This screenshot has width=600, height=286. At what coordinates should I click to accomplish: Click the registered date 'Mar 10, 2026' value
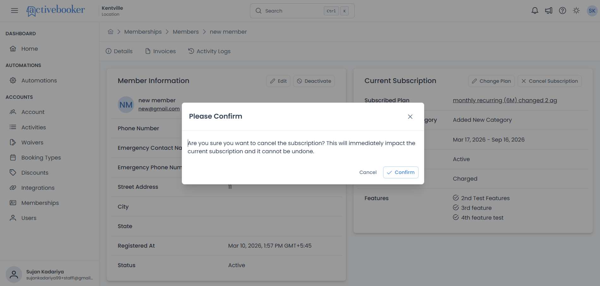coord(270,246)
